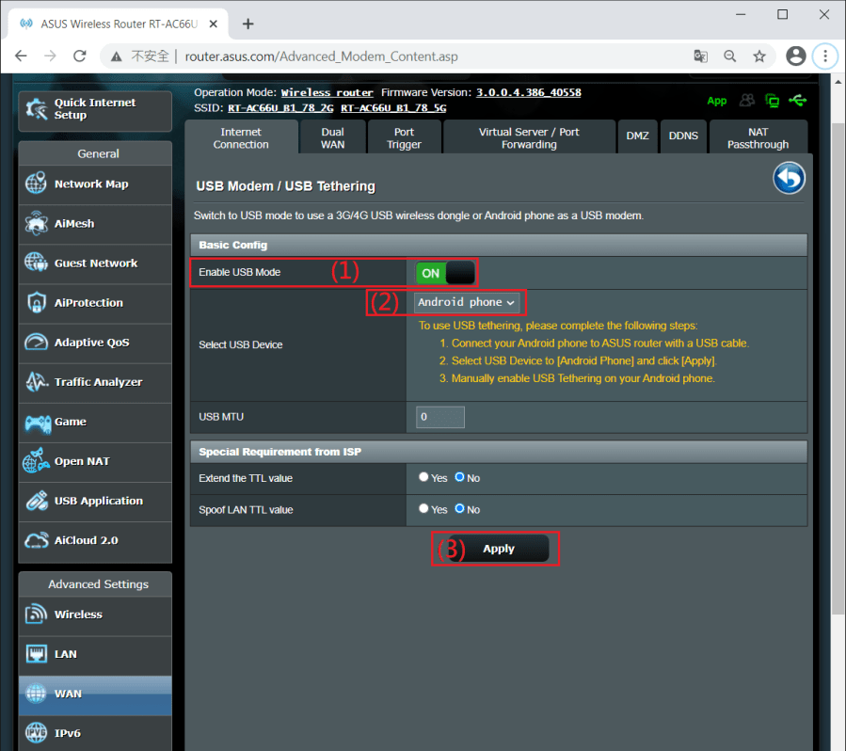This screenshot has height=751, width=846.
Task: Click the firmware version 3.0.0.4.386_40558 link
Action: coord(528,93)
